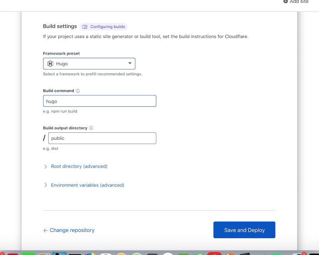Click the chevron beside Environment variables (advanced)
This screenshot has width=319, height=255.
pyautogui.click(x=45, y=185)
